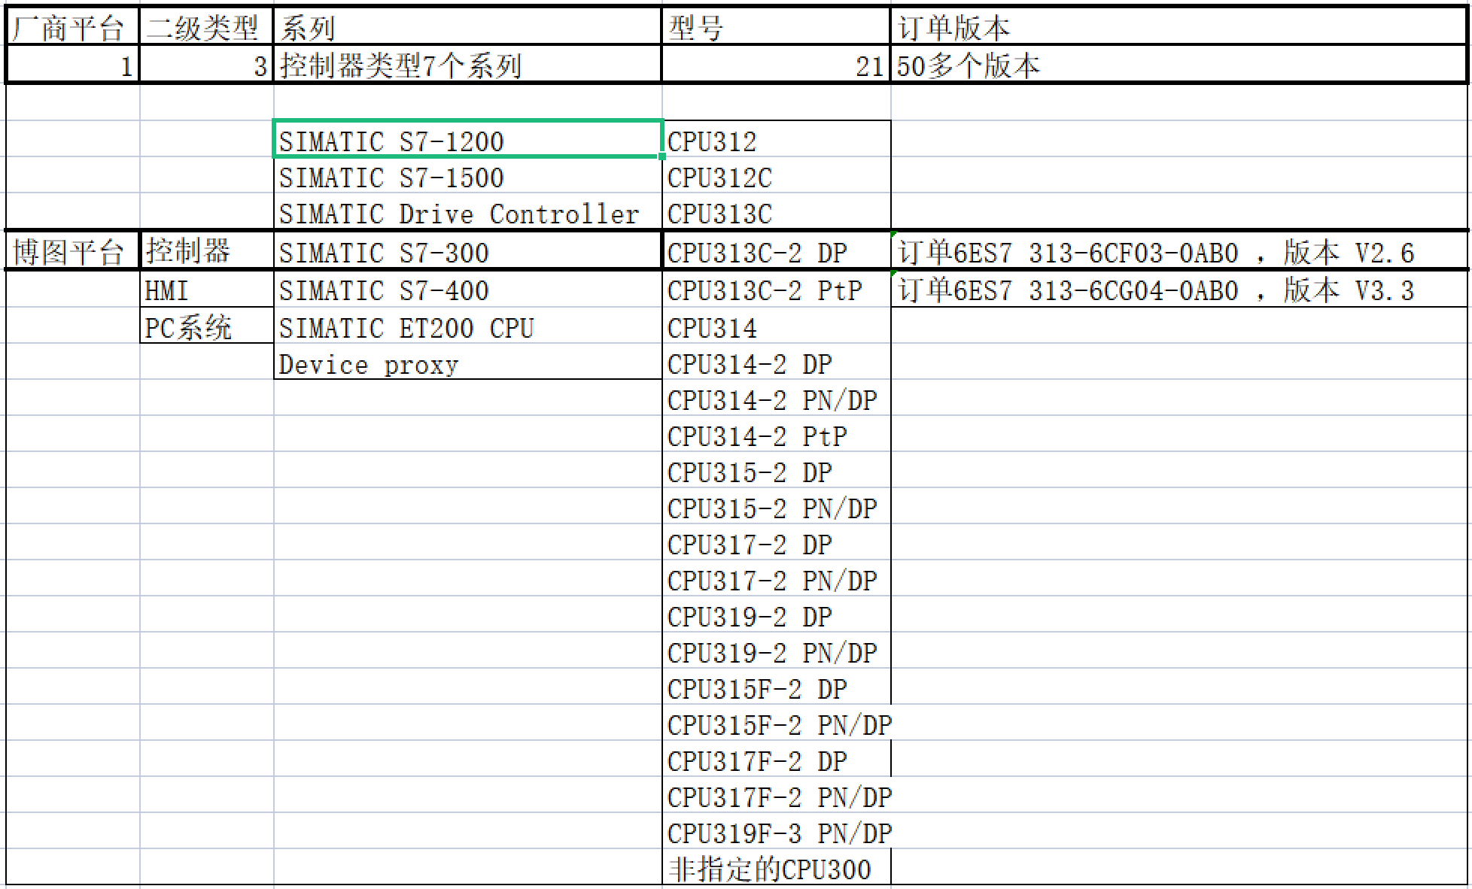Select the header cell 厂商平台

coord(73,28)
